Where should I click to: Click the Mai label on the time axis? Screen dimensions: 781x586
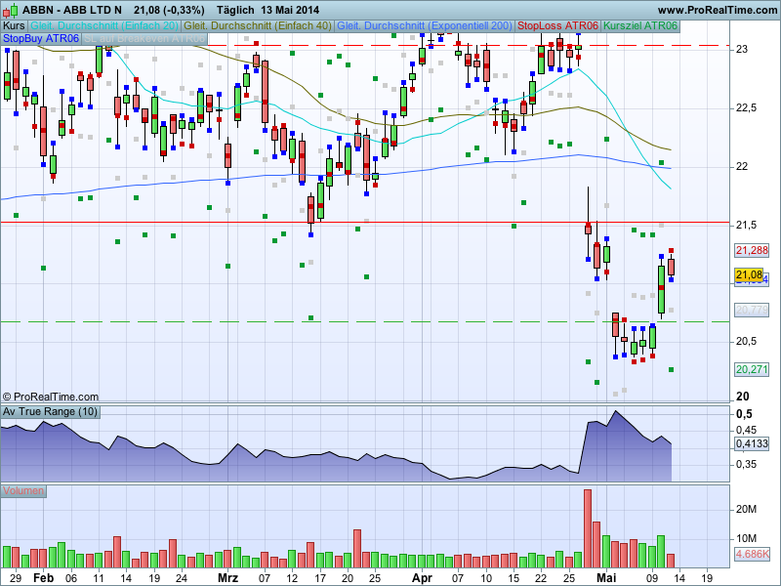click(x=606, y=578)
